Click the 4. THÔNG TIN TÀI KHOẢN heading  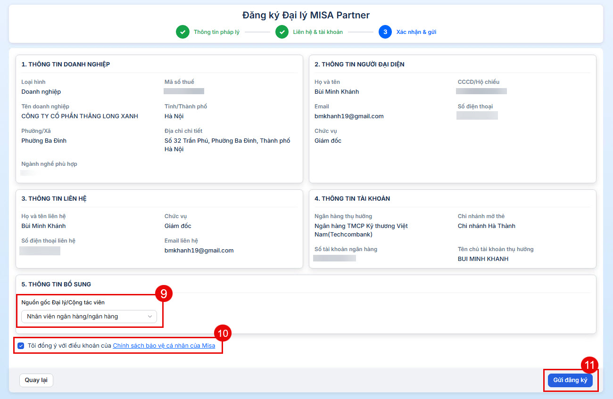pyautogui.click(x=352, y=199)
